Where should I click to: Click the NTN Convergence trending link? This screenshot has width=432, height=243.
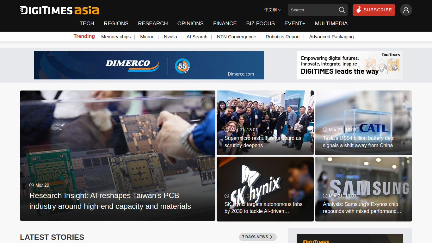click(x=237, y=37)
